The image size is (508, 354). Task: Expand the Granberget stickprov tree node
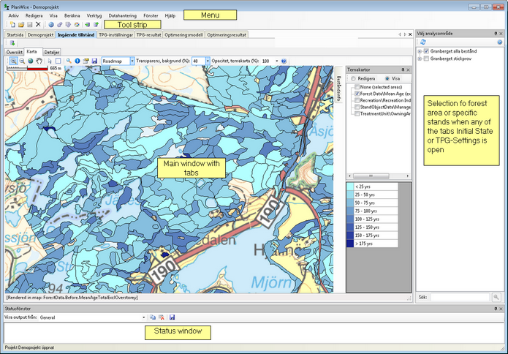point(420,59)
